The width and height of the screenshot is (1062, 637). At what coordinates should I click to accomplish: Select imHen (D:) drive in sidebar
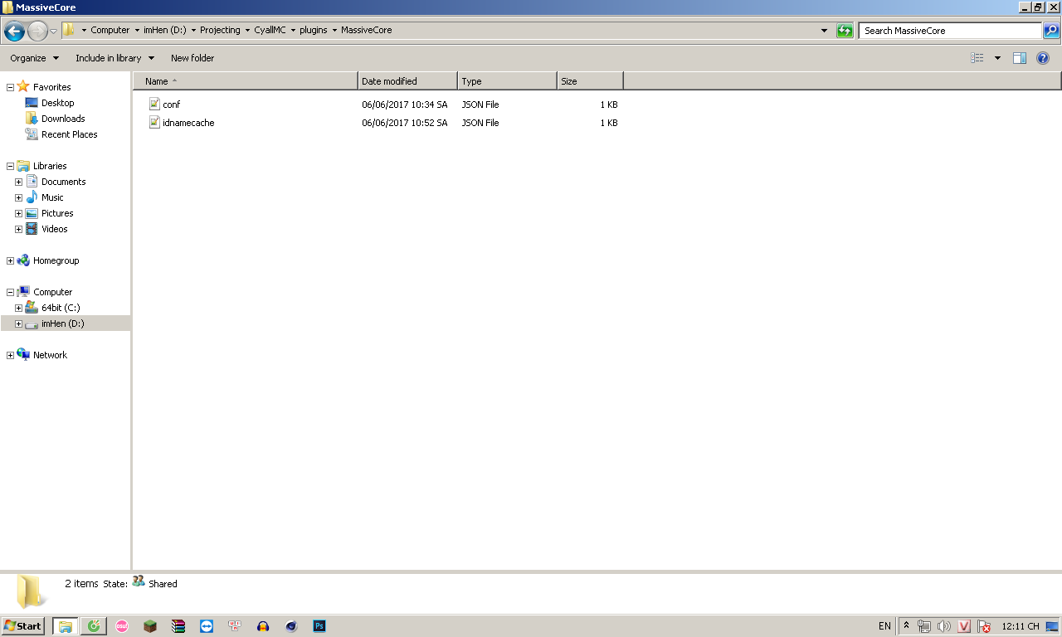tap(63, 323)
